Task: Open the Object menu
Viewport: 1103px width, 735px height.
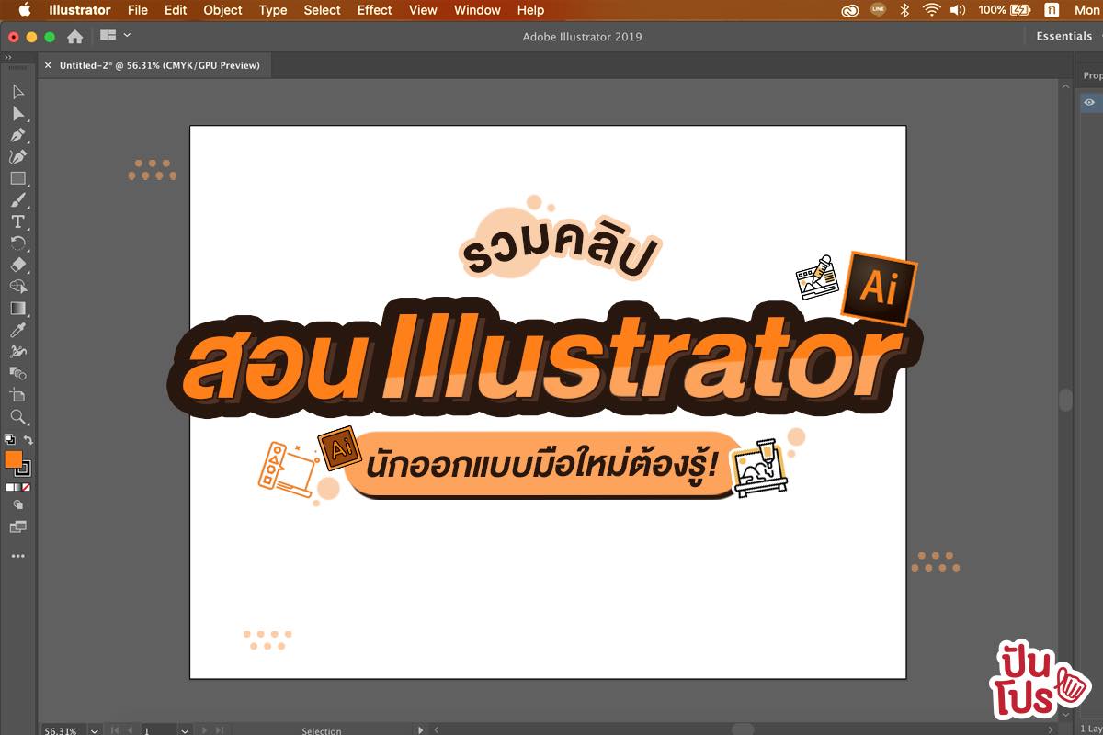Action: coord(223,10)
